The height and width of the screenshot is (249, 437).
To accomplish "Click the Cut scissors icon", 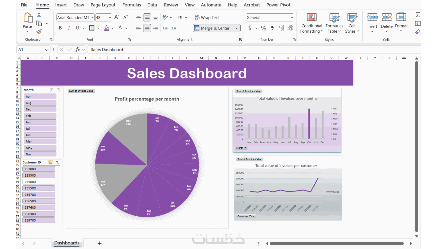I will [x=39, y=15].
